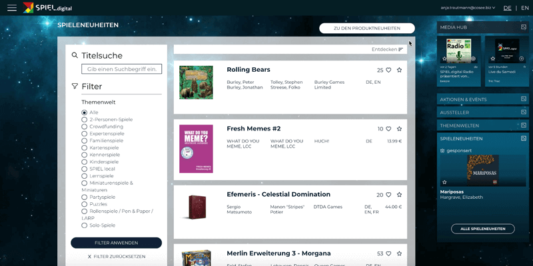Click the Titelsuche magnifier icon
The image size is (533, 266).
click(75, 55)
